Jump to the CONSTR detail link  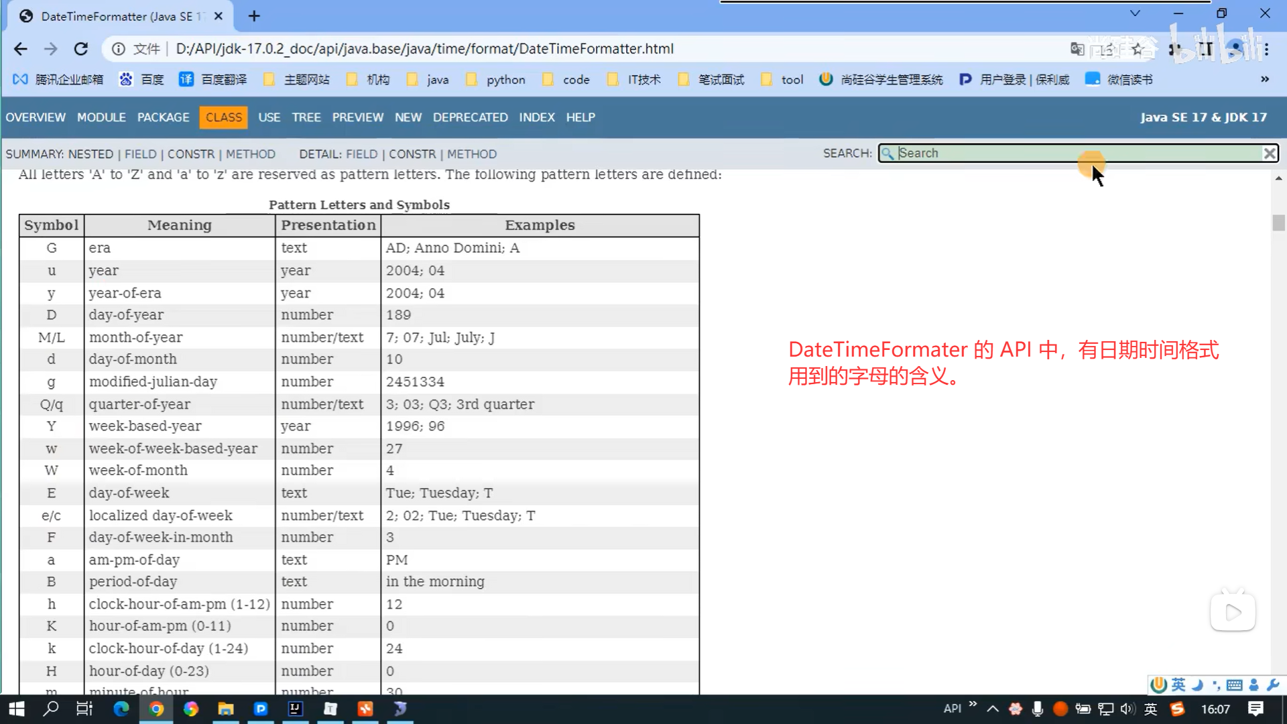(x=412, y=154)
